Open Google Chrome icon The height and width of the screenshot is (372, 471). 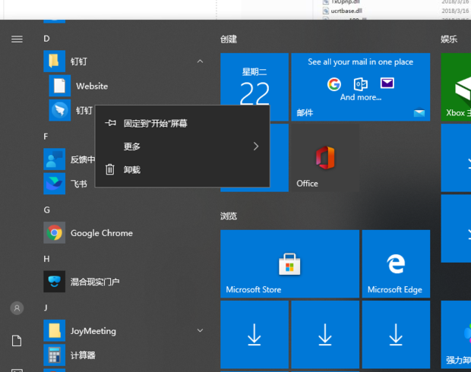click(x=55, y=232)
